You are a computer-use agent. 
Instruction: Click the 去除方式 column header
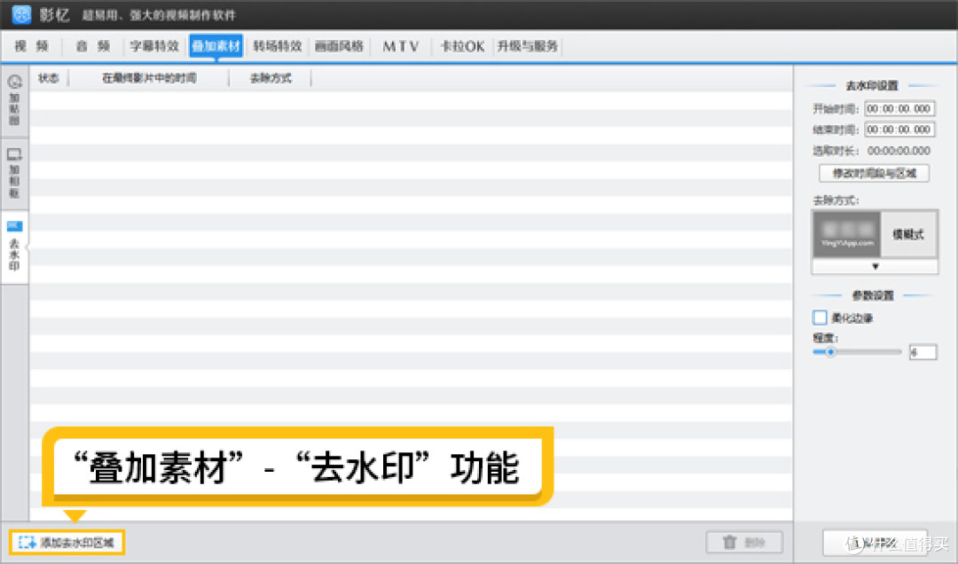tap(271, 78)
